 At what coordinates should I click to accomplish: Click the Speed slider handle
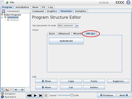[x=72, y=95]
